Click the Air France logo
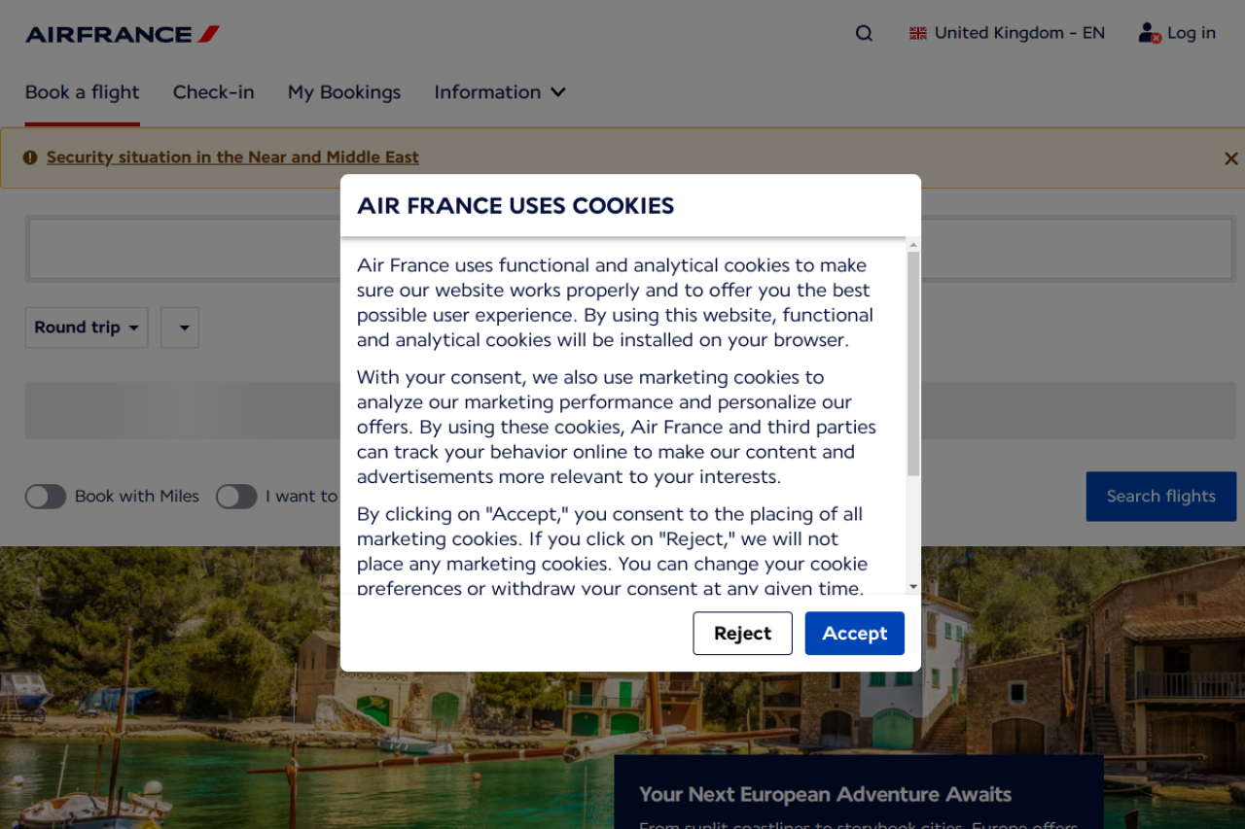Screen dimensions: 1245x829 (x=123, y=34)
